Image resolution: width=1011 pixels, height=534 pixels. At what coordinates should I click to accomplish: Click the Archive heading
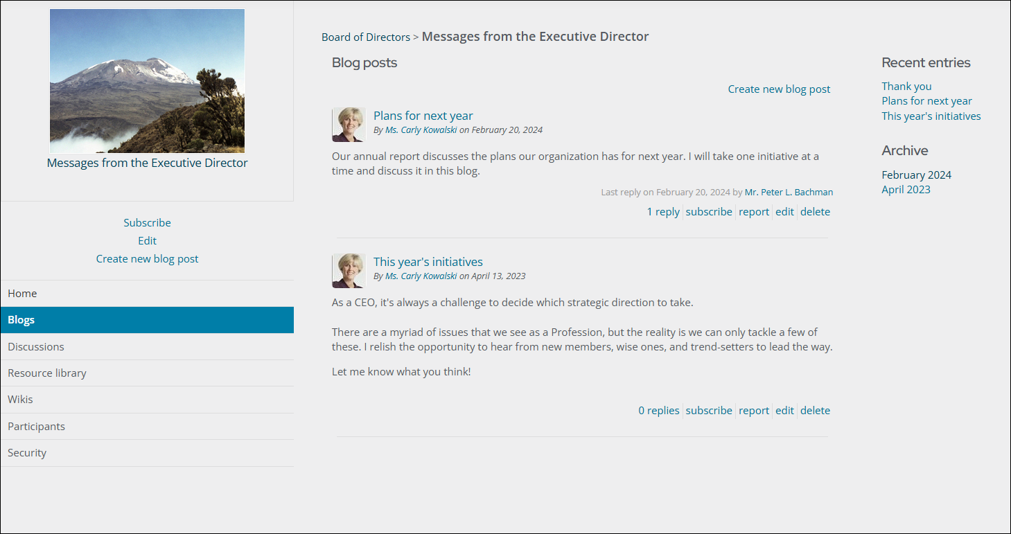(904, 151)
